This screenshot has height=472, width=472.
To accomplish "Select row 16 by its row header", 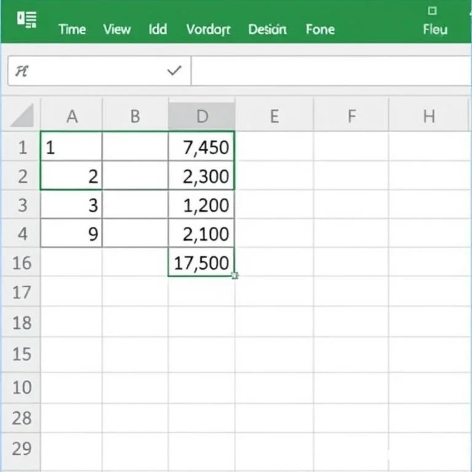I will click(x=22, y=262).
